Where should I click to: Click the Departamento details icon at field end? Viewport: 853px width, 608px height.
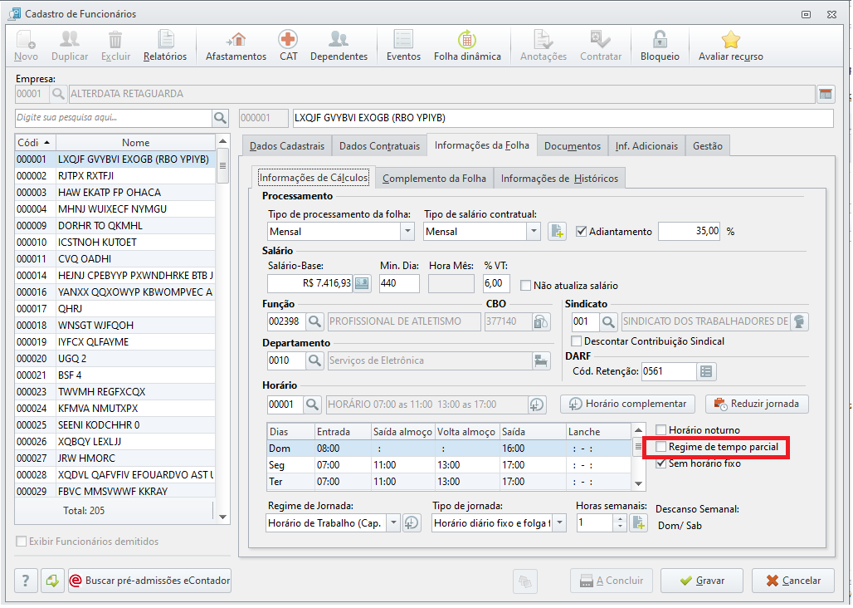tap(540, 360)
